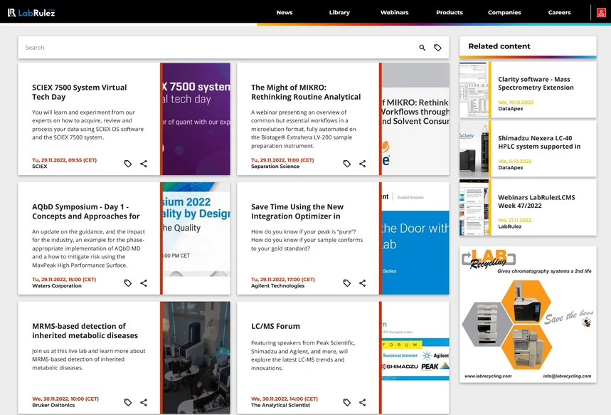
Task: Open the LC/MS Forum title
Action: click(x=275, y=326)
